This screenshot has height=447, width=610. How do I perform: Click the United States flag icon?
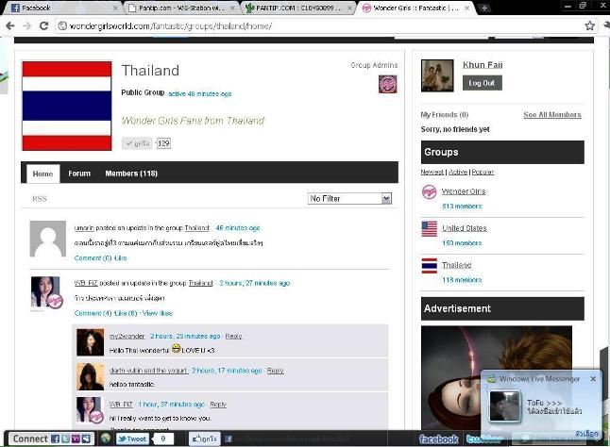tap(429, 229)
